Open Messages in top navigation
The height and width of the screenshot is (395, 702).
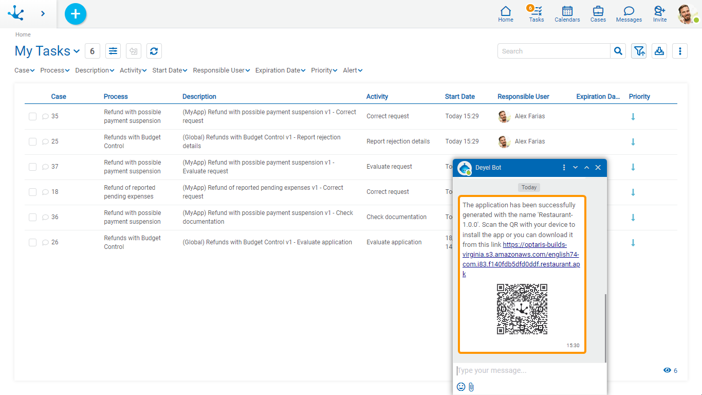(629, 14)
